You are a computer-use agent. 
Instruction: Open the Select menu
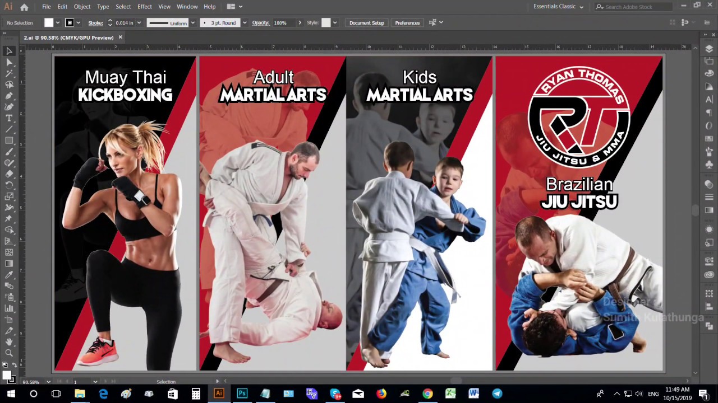pos(123,7)
